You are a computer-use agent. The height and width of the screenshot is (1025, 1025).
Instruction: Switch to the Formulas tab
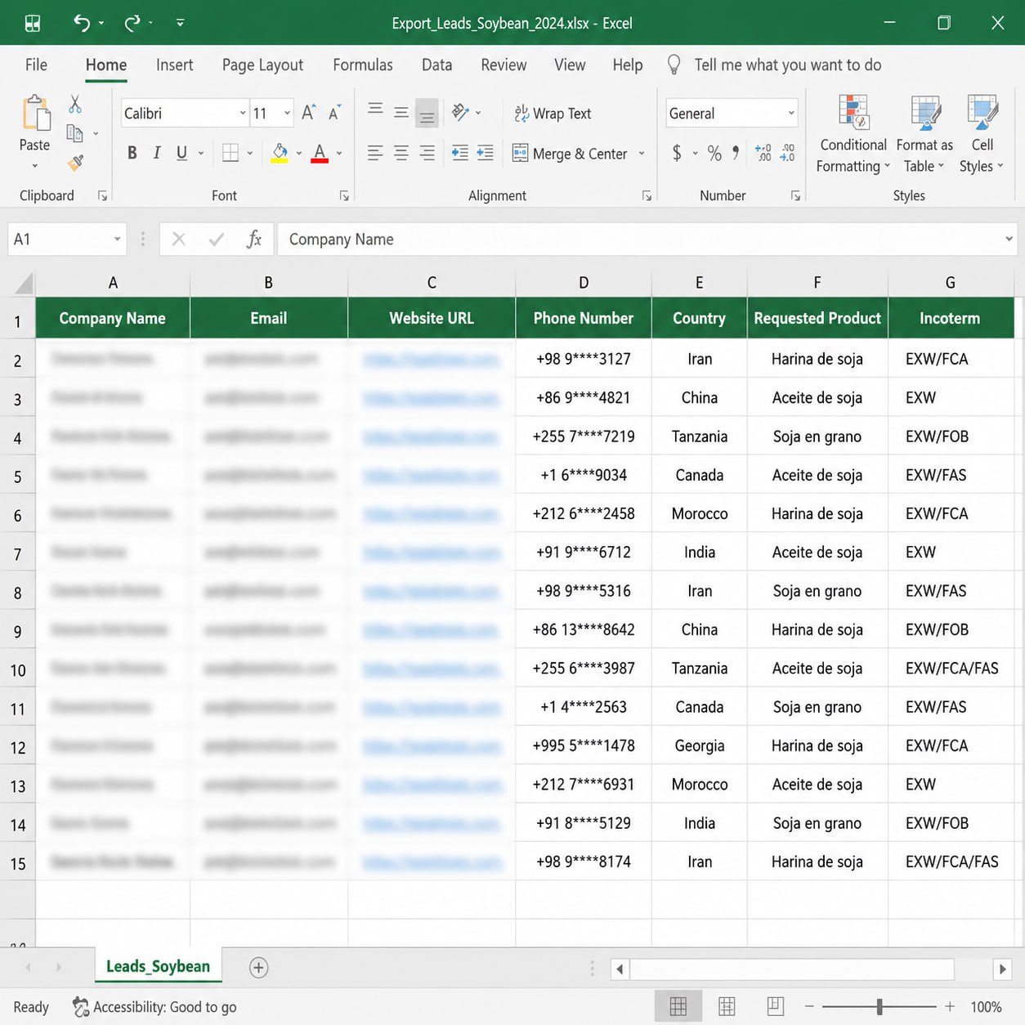(363, 65)
